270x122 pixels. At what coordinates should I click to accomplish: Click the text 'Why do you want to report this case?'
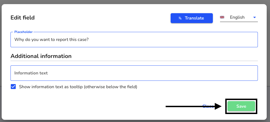tap(51, 40)
